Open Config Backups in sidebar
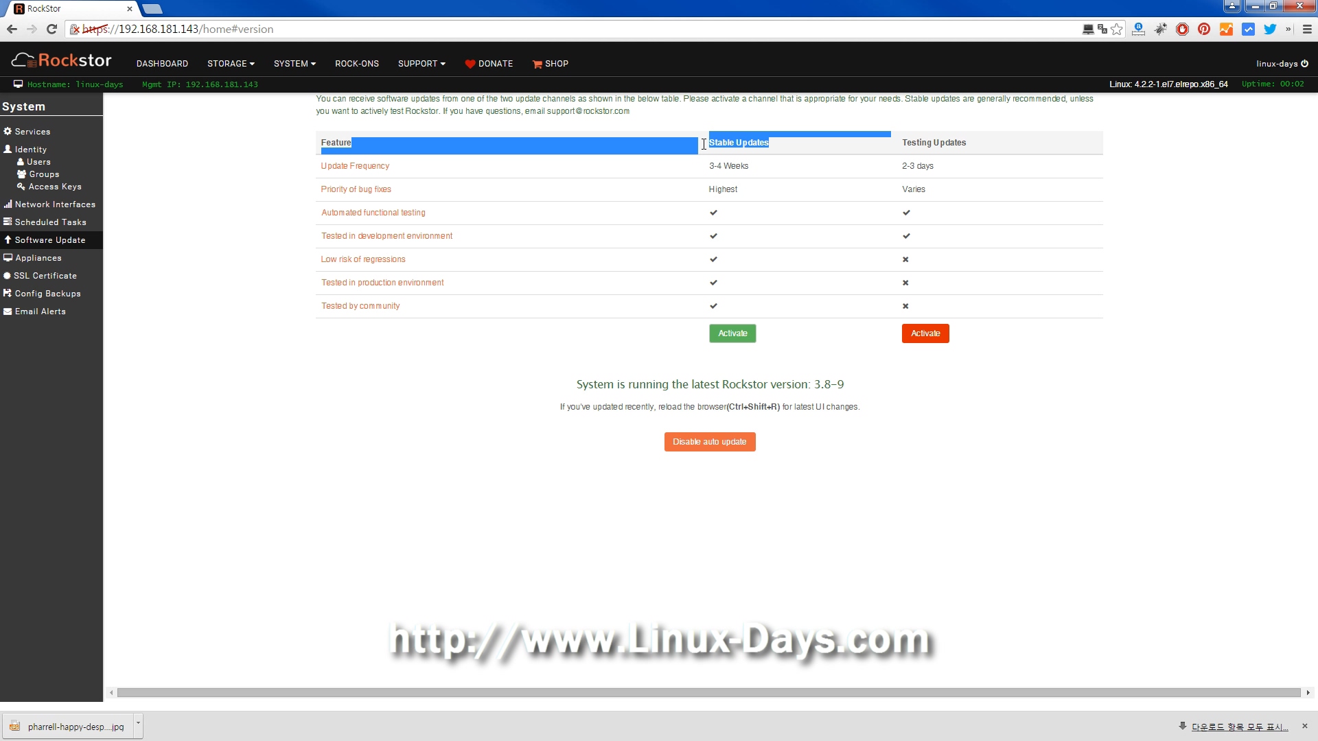Image resolution: width=1318 pixels, height=741 pixels. (x=43, y=294)
